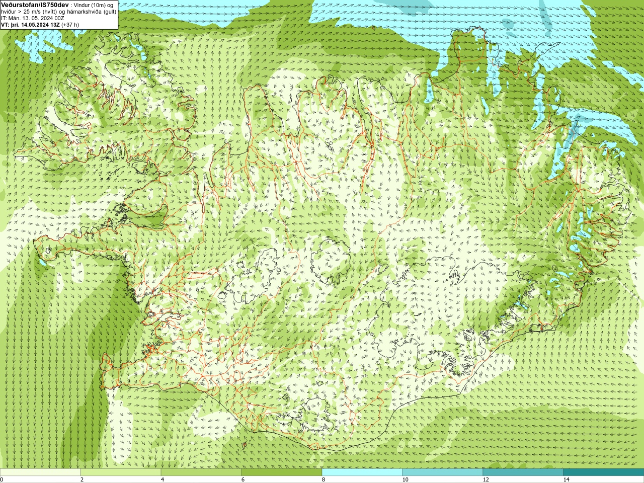Click the line 'hviður > 25 m/s (hvítt) og hámarkshviða (gult)'
The height and width of the screenshot is (483, 644).
(x=58, y=12)
